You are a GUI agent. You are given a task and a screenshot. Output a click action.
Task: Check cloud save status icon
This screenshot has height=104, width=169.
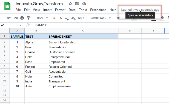84,4
